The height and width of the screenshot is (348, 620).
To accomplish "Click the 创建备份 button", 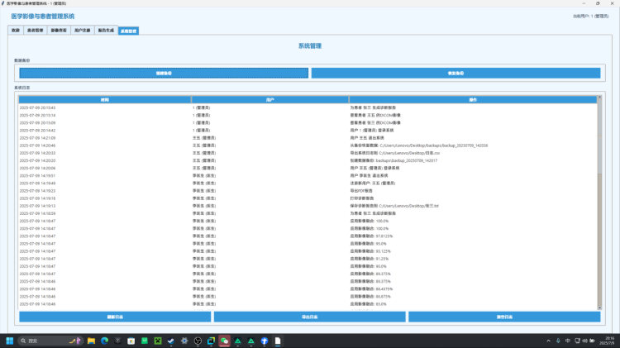I will [164, 73].
